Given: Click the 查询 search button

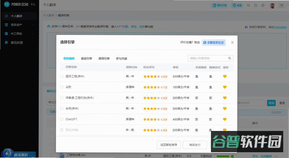Looking at the screenshot, I should 271,103.
